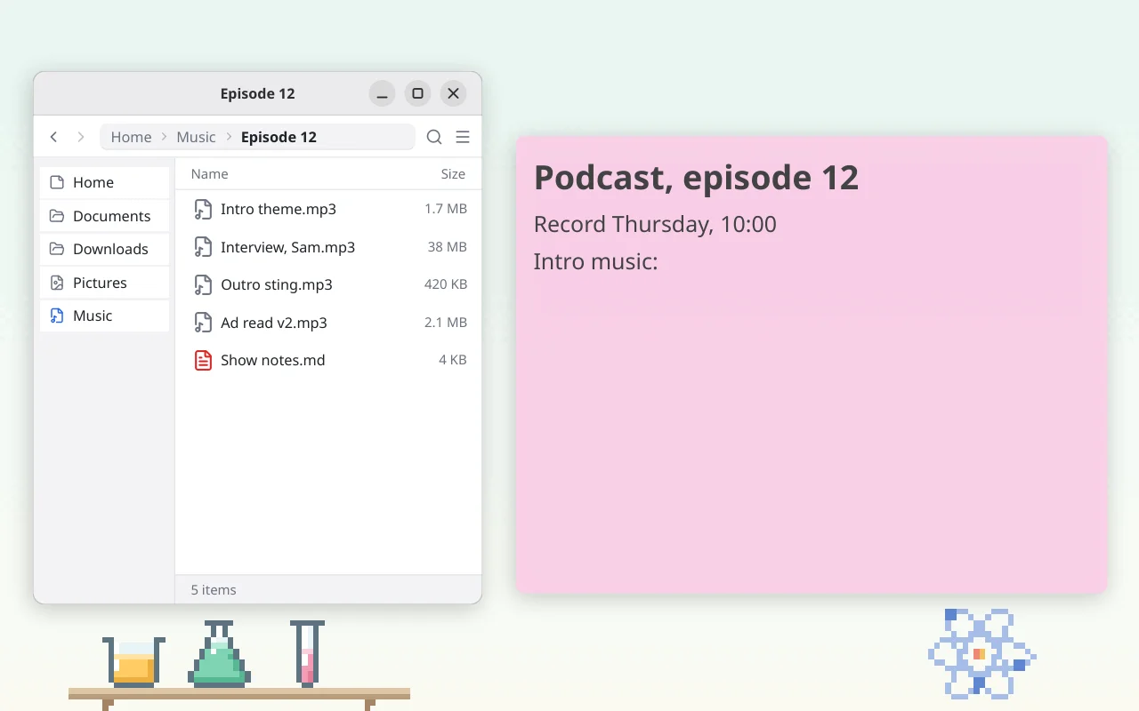
Task: Click the Intro theme.mp3 audio file icon
Action: pyautogui.click(x=203, y=210)
